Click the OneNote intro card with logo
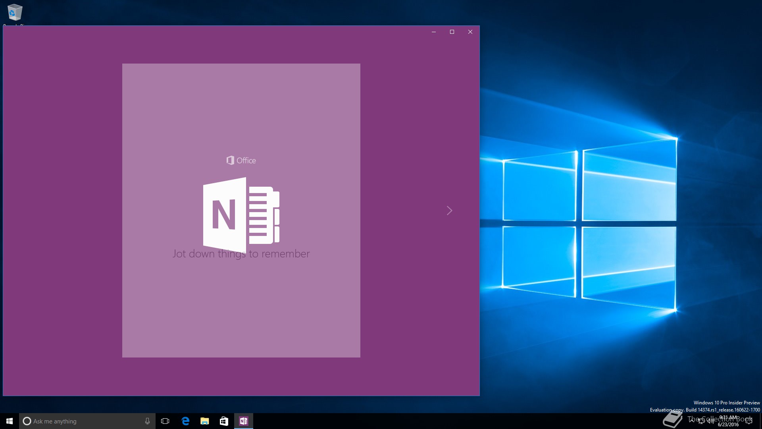Viewport: 762px width, 429px height. coord(241,211)
